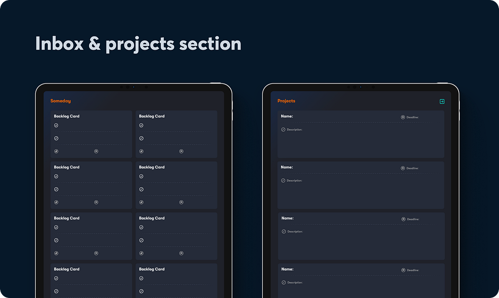Click the title of the top-right Backlog Card
The width and height of the screenshot is (499, 298).
coord(152,116)
